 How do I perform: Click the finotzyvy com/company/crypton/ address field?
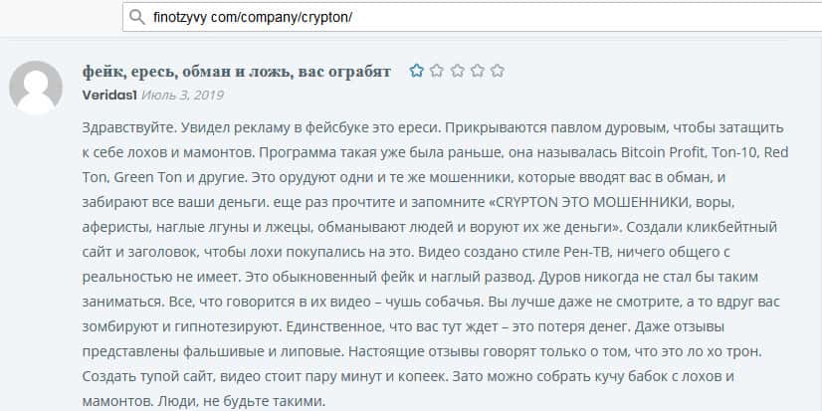472,17
